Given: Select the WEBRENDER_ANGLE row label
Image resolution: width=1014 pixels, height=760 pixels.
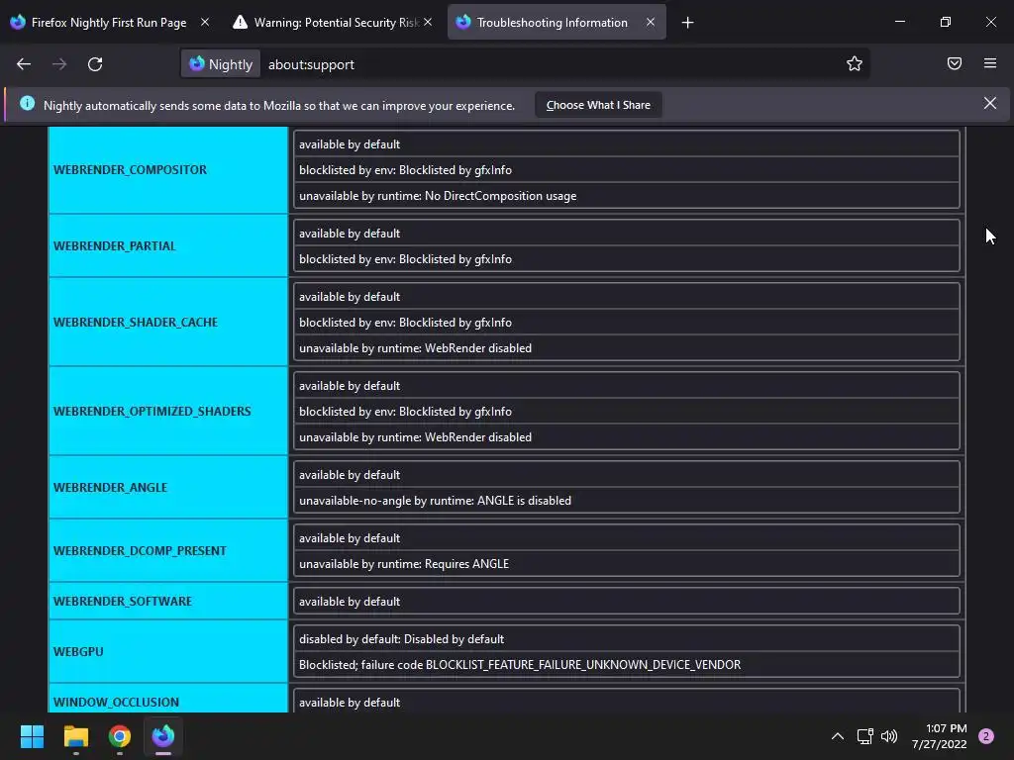Looking at the screenshot, I should click(110, 488).
